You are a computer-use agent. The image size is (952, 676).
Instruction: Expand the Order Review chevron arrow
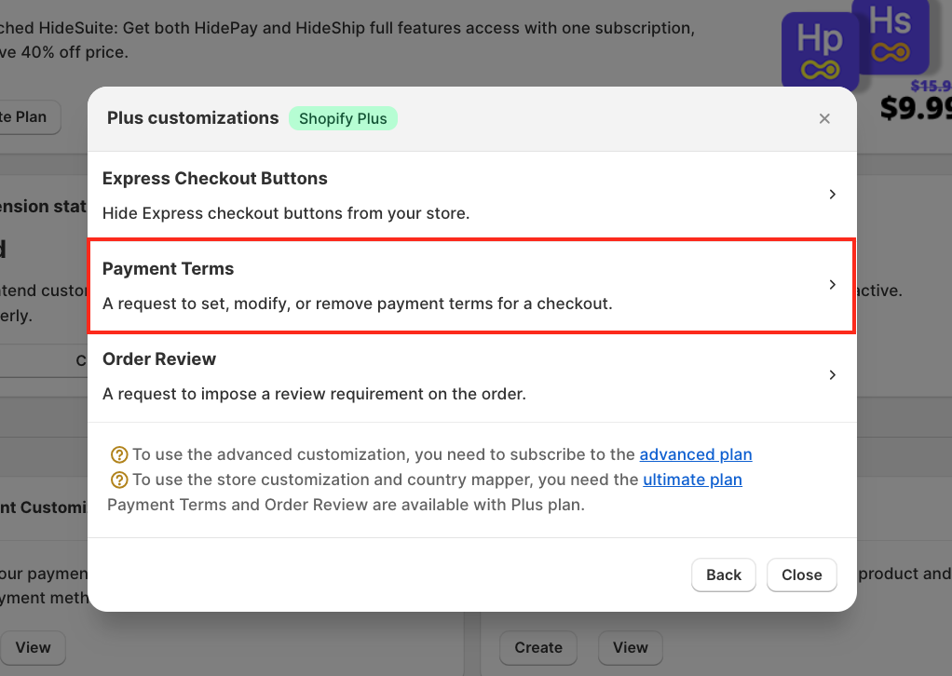(833, 375)
